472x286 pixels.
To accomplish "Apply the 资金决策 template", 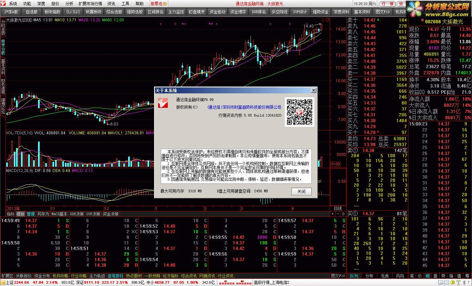I will tap(111, 214).
